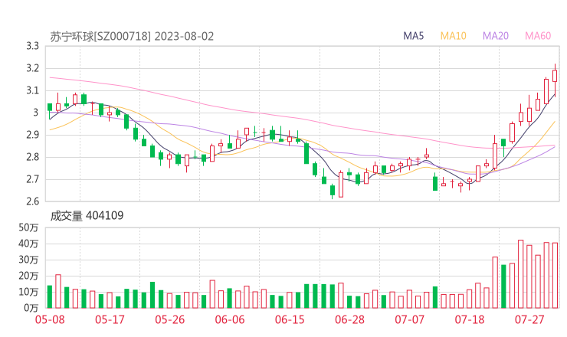Click the 20万 volume axis label
This screenshot has height=337, width=567.
tap(28, 276)
